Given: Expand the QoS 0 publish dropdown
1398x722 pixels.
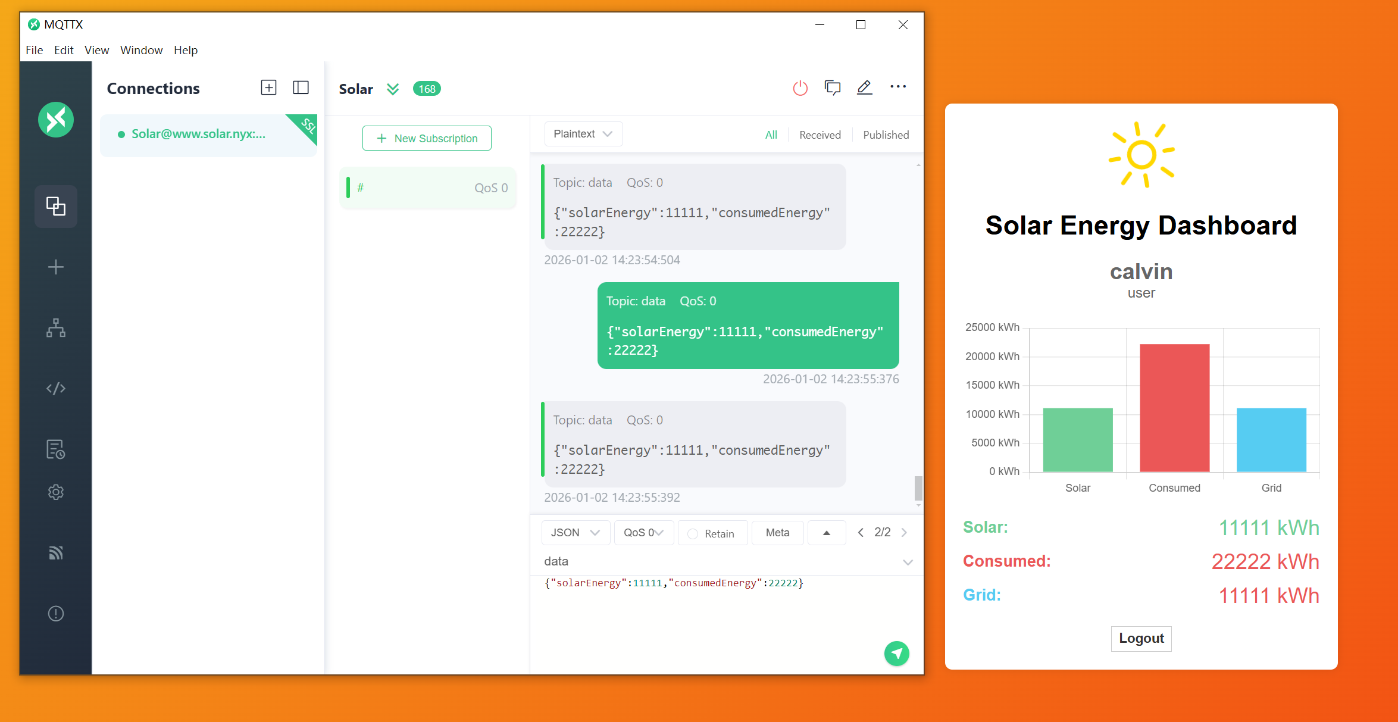Looking at the screenshot, I should 643,533.
